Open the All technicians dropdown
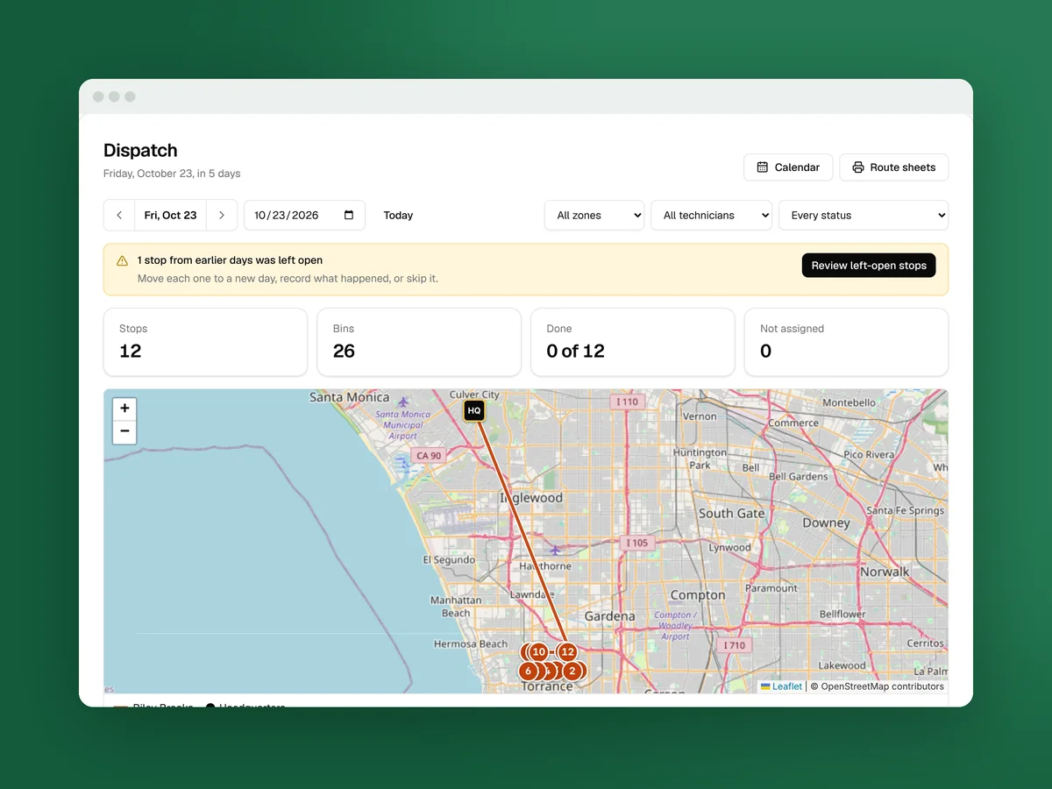Screen dimensions: 1052x789 (x=711, y=216)
